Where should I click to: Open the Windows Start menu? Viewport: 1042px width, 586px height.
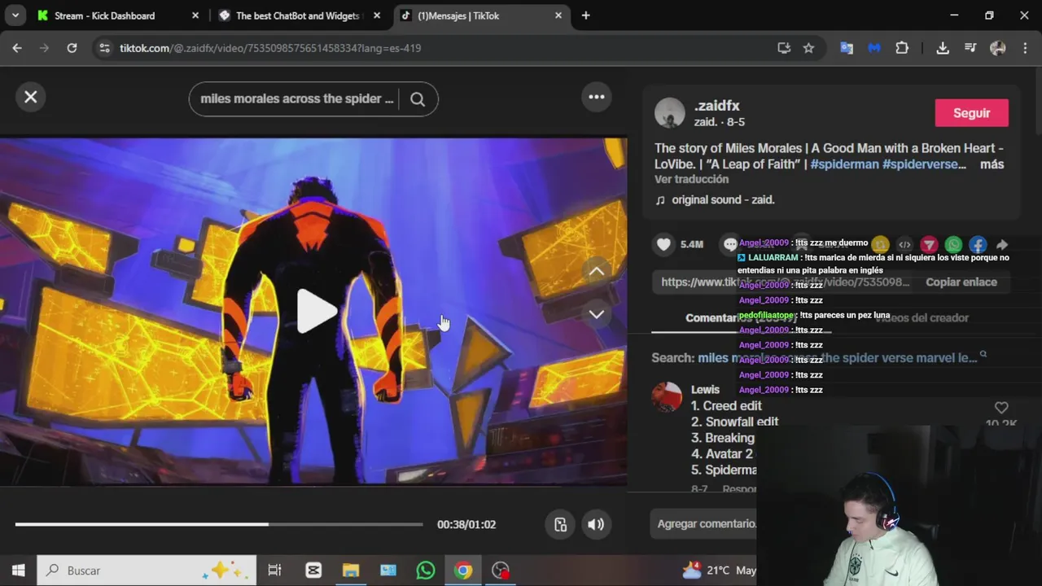[x=18, y=571]
